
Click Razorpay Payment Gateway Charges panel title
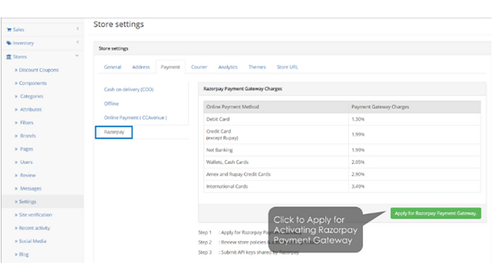pyautogui.click(x=243, y=89)
